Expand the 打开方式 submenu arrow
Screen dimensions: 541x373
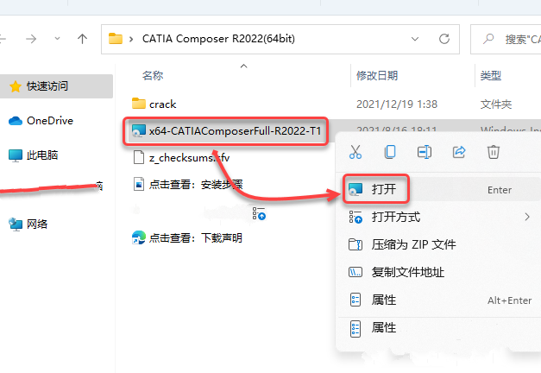527,217
